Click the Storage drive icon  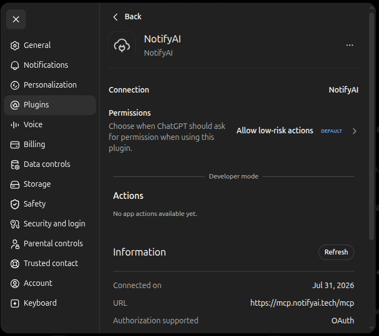click(x=15, y=185)
